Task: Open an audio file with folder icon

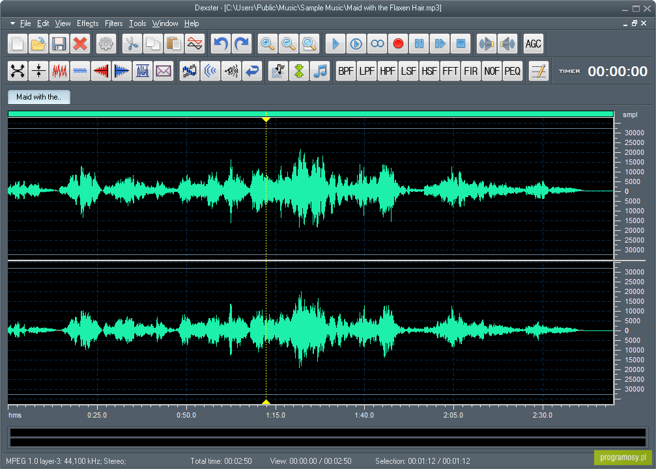Action: coord(38,44)
